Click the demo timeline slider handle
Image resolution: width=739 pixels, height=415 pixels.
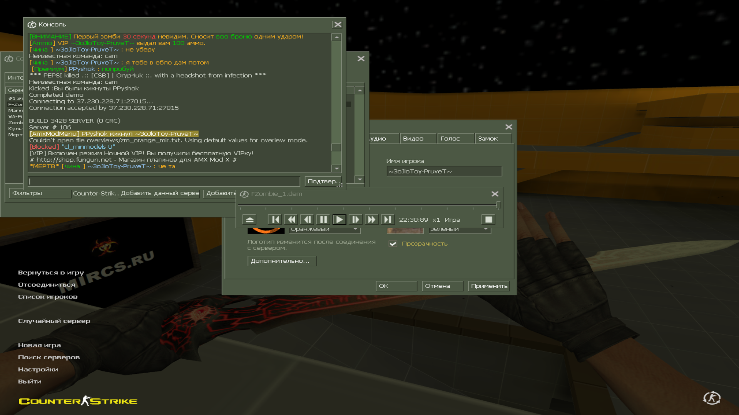[498, 204]
